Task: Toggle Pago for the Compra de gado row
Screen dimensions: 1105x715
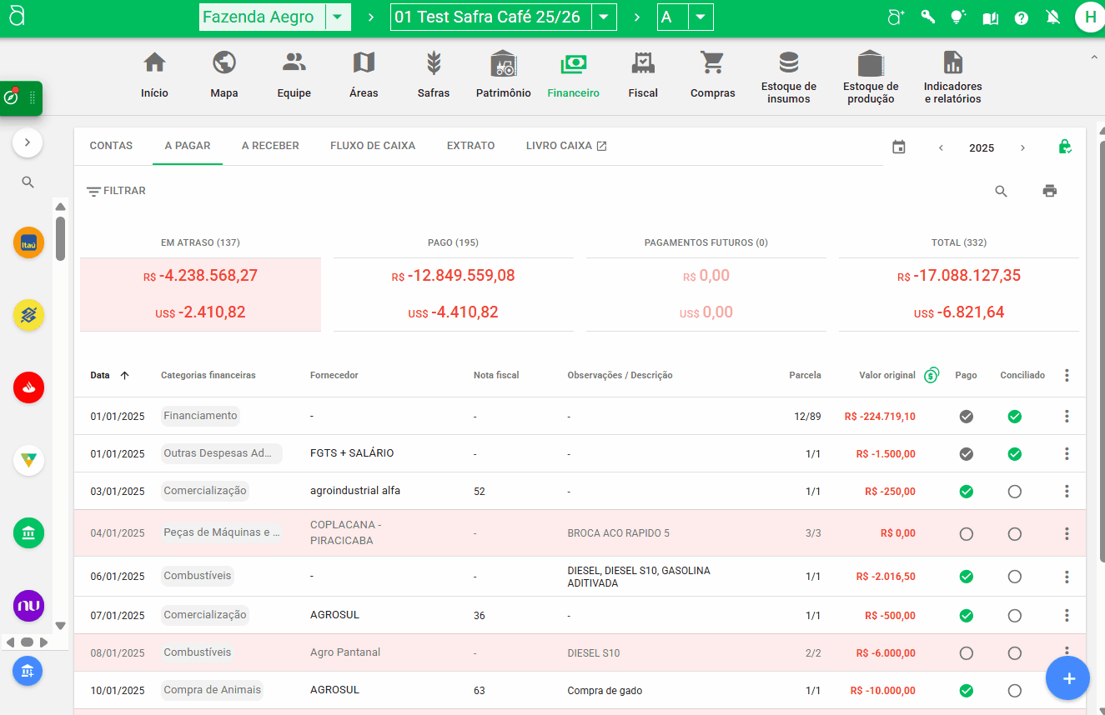Action: coord(966,691)
